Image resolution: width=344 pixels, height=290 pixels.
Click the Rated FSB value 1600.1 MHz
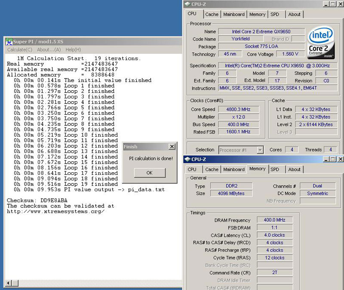pyautogui.click(x=239, y=132)
